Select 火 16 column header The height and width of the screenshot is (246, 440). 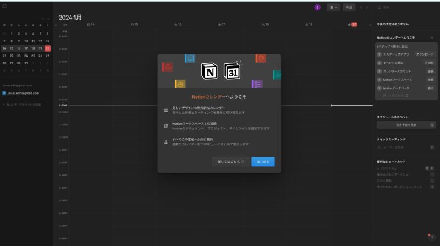[x=178, y=25]
